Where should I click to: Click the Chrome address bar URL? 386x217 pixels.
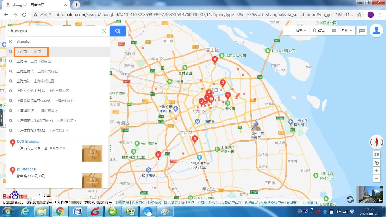click(x=205, y=15)
